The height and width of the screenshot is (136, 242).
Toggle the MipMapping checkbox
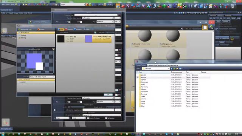point(106,118)
